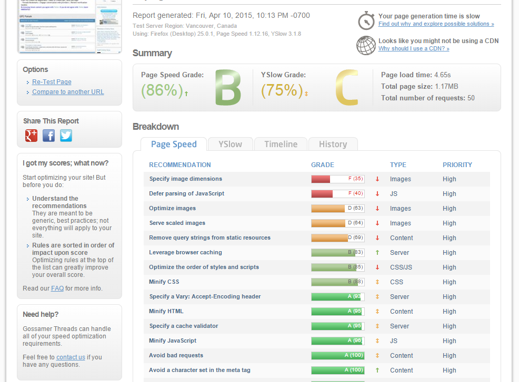Expand the Specify image dimensions recommendation
The width and height of the screenshot is (519, 382).
[x=185, y=179]
